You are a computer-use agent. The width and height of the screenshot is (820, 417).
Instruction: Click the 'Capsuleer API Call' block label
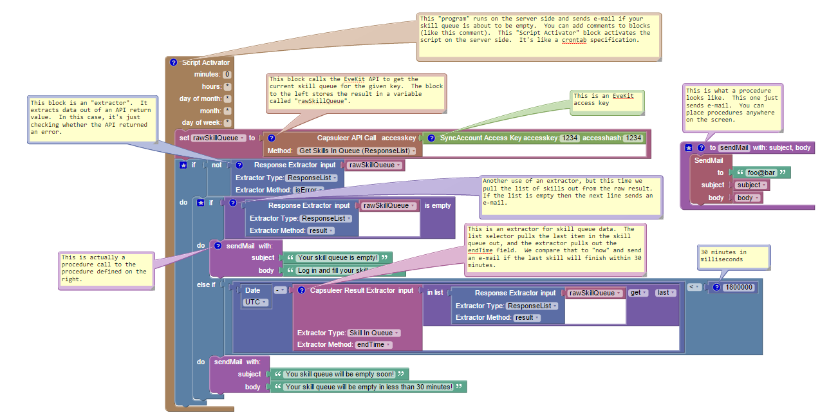tap(346, 138)
